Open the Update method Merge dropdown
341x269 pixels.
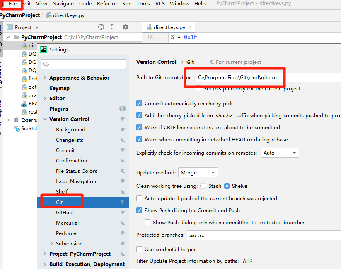click(198, 172)
